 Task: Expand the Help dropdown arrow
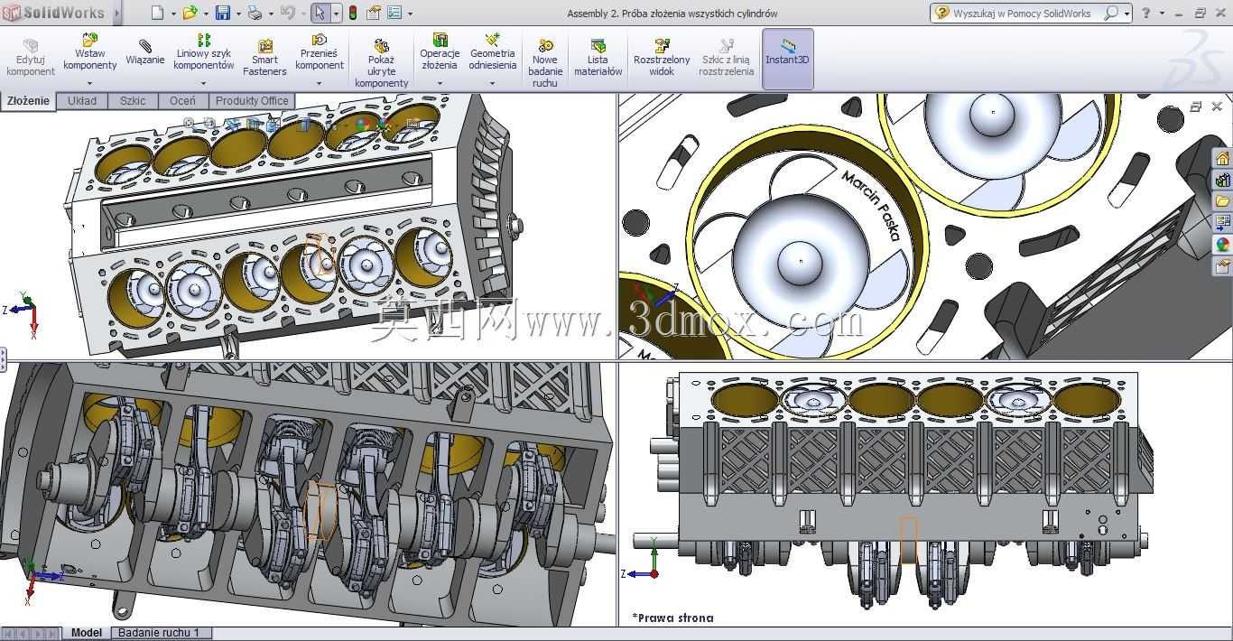[1162, 14]
